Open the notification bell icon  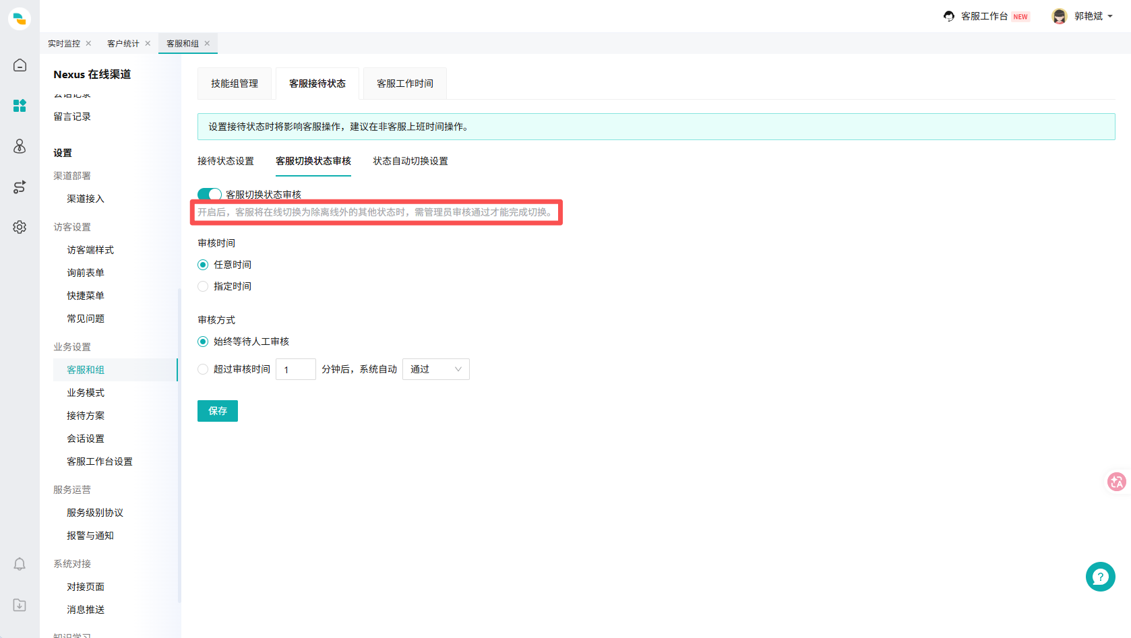(x=20, y=564)
